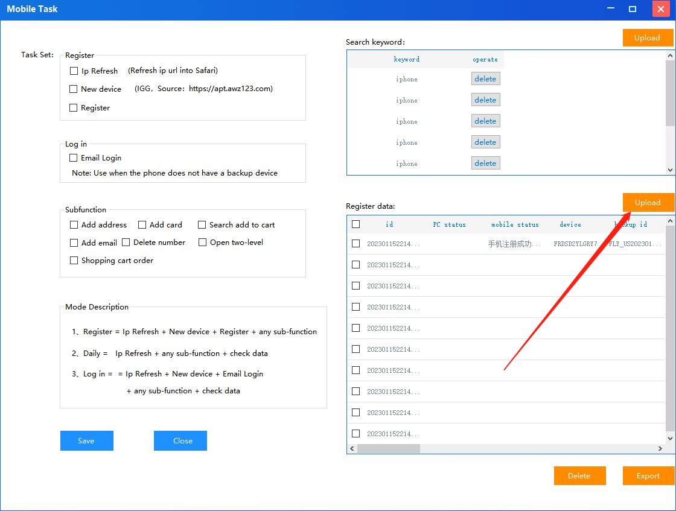This screenshot has width=676, height=511.
Task: Check Search add to cart
Action: (202, 225)
